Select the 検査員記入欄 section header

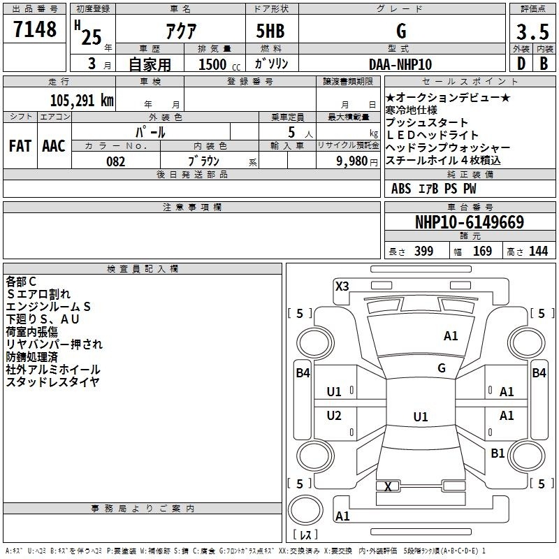pyautogui.click(x=143, y=269)
